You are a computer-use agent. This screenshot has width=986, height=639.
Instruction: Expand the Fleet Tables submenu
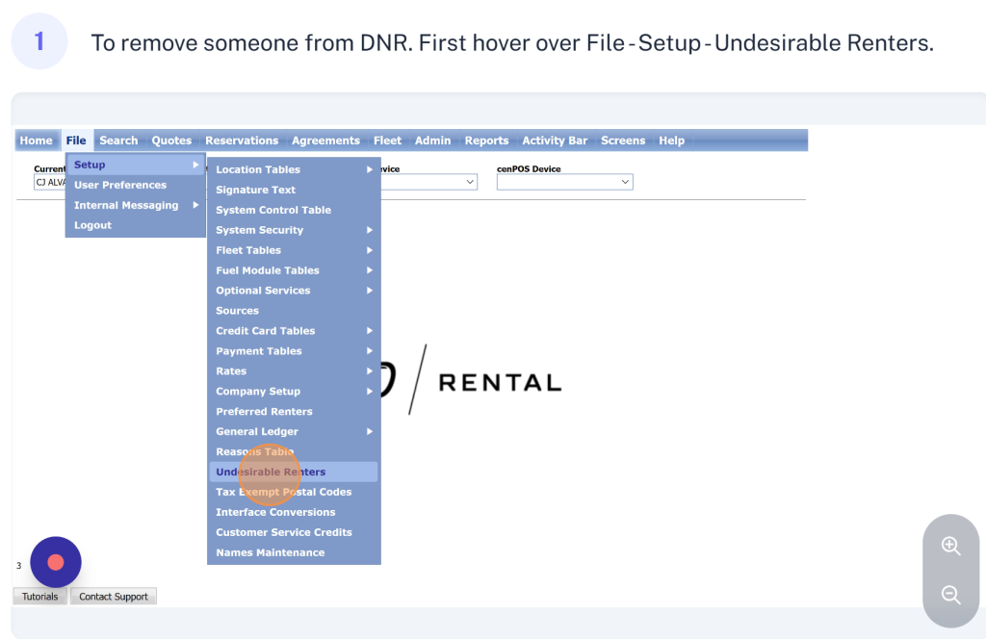coord(294,250)
